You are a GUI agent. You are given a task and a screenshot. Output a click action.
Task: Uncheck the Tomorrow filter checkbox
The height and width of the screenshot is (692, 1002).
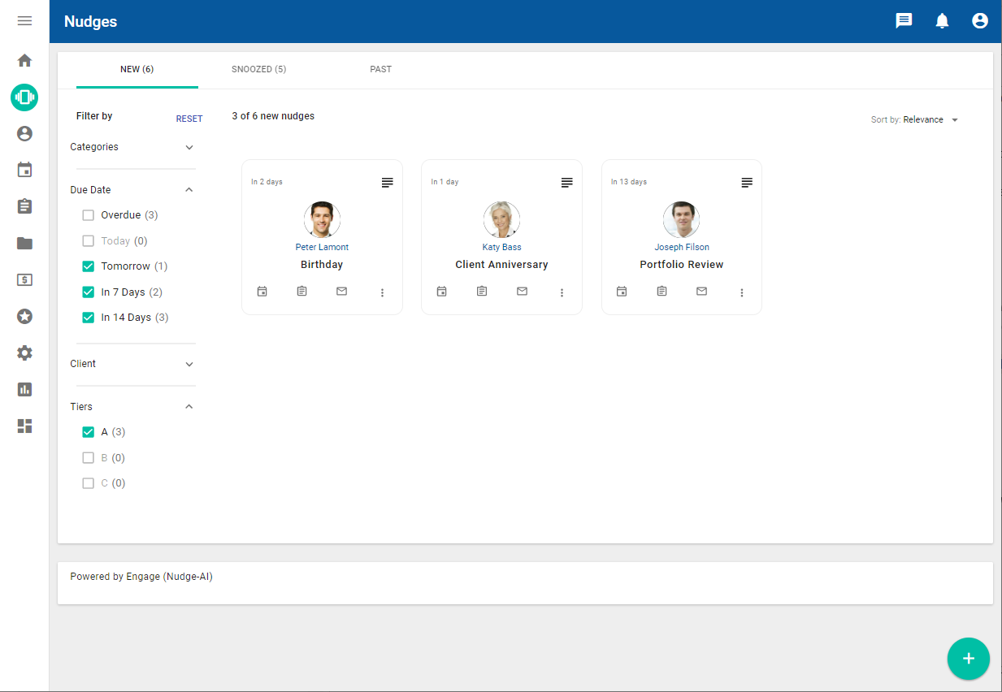tap(89, 266)
